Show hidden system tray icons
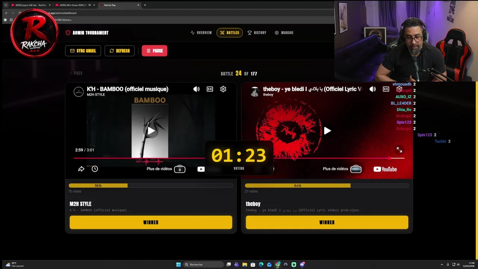The height and width of the screenshot is (269, 478). (x=442, y=265)
